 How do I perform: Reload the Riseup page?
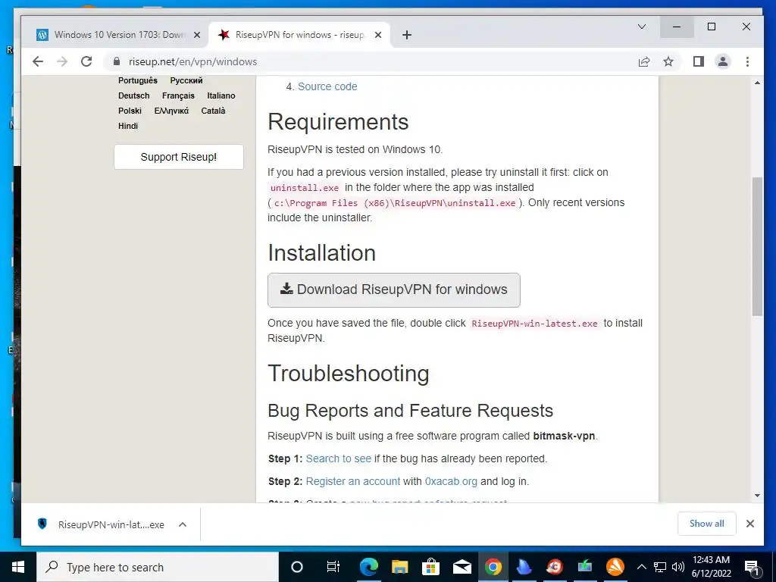(x=86, y=61)
